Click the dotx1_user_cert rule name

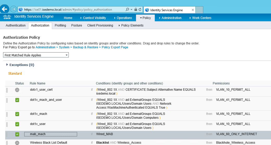(41, 90)
